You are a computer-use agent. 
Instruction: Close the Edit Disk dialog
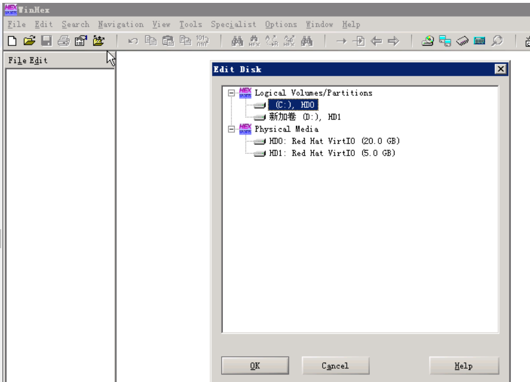click(x=501, y=69)
